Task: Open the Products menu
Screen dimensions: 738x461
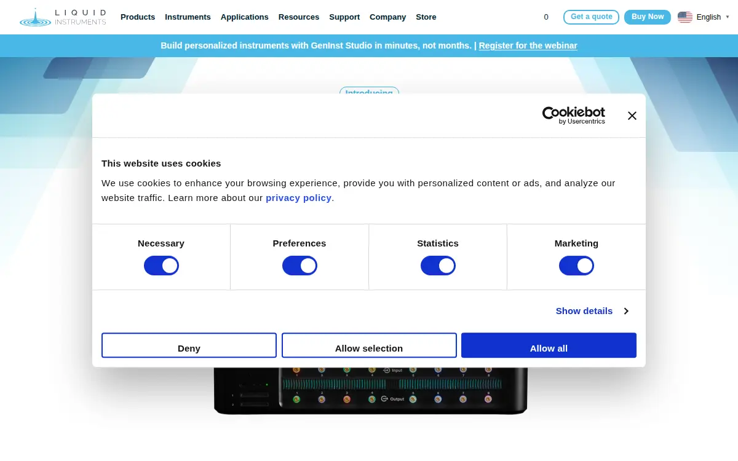Action: tap(138, 17)
